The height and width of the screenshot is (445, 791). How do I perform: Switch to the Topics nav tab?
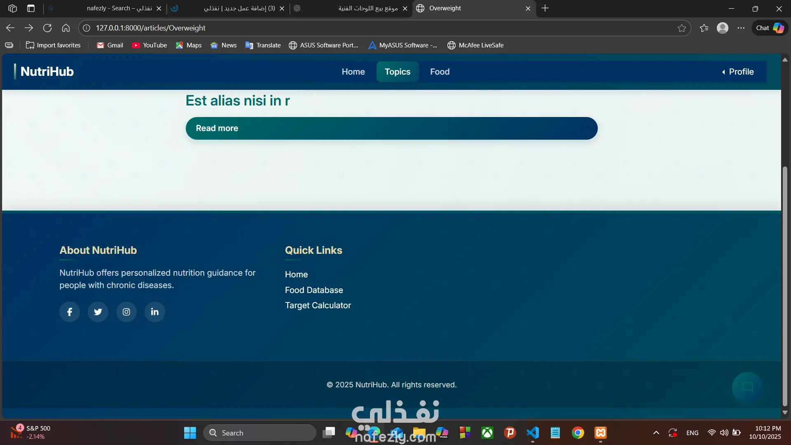tap(398, 72)
